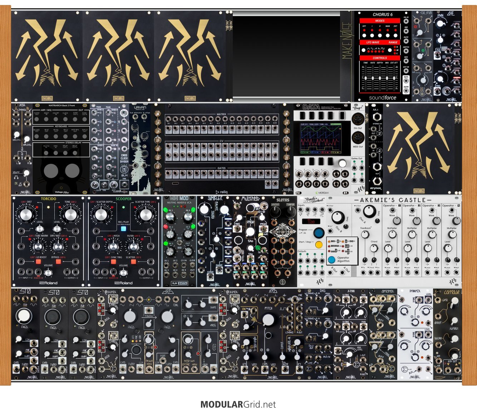Viewport: 477px width, 412px height.
Task: Click the EXT ATT slider on Chorus 6
Action: [x=394, y=79]
